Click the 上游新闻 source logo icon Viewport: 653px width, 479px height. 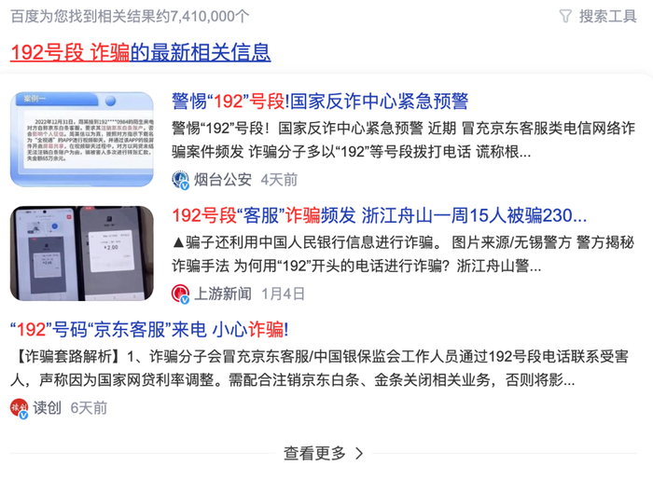coord(180,294)
